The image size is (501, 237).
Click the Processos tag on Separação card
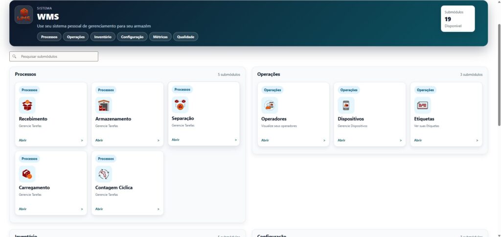182,90
